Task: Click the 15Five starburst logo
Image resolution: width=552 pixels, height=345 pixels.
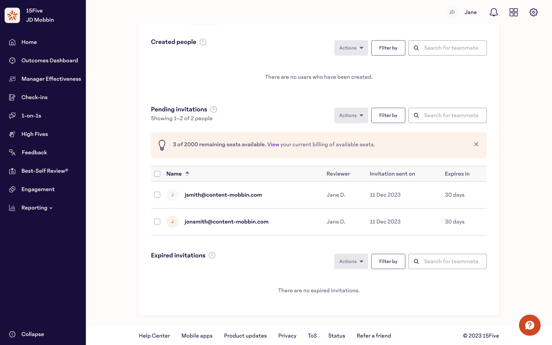Action: tap(12, 15)
